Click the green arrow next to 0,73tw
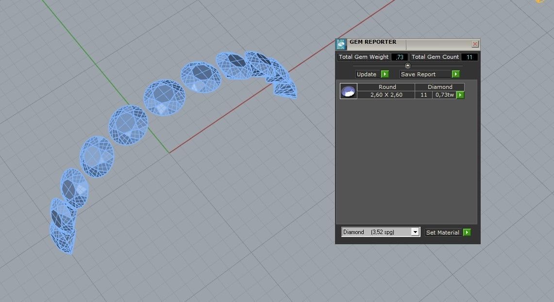Viewport: 554px width, 302px height. tap(460, 95)
